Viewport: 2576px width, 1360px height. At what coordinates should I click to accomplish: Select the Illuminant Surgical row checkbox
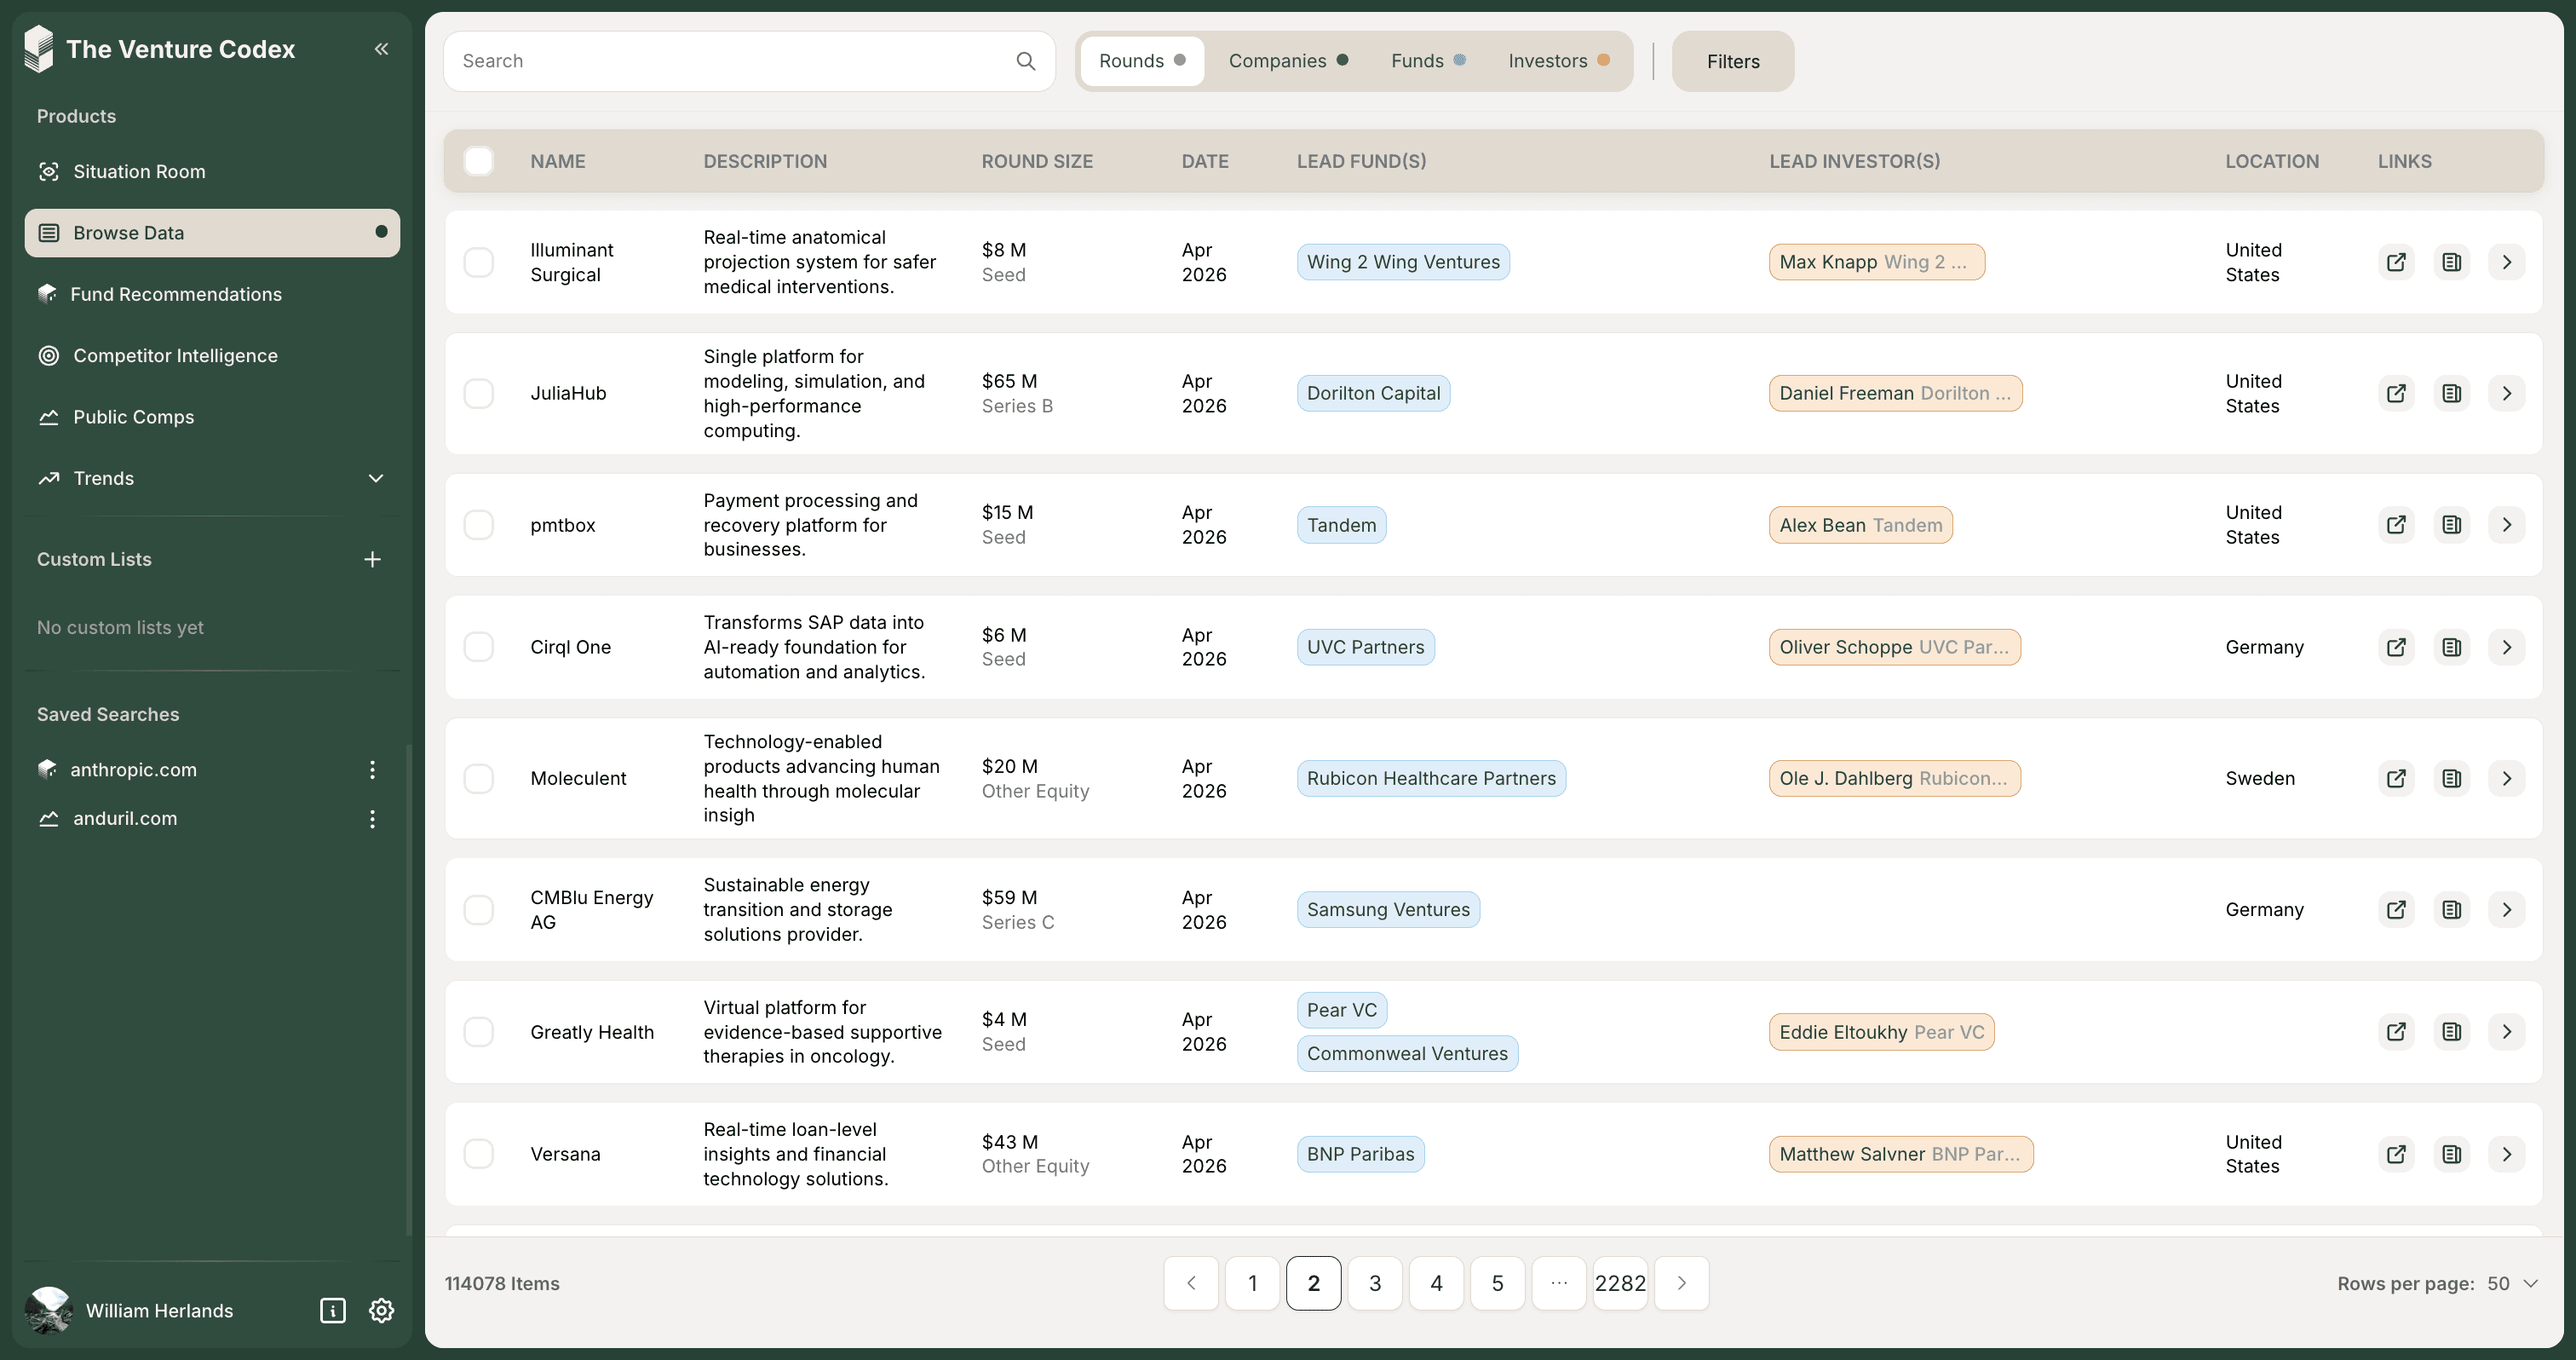(479, 262)
